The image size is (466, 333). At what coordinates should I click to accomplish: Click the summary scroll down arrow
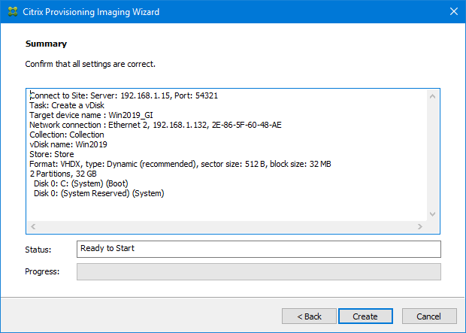[432, 214]
